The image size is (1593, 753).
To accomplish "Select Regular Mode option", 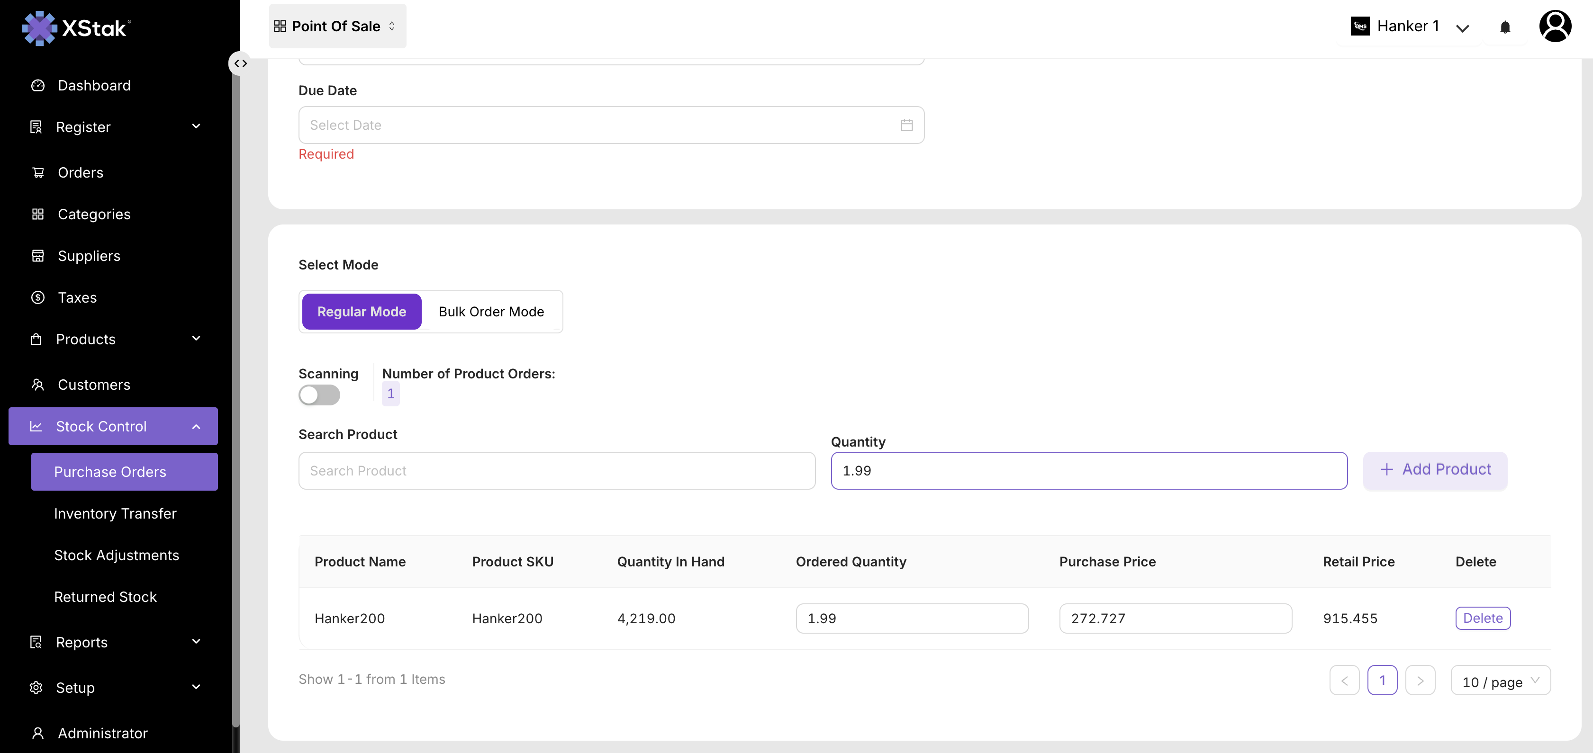I will point(362,312).
